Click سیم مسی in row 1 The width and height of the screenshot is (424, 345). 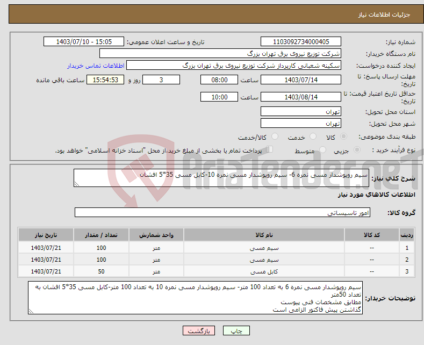(264, 248)
